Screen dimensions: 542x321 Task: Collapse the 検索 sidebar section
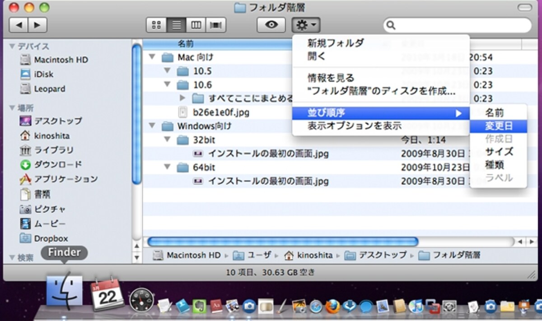click(x=12, y=258)
